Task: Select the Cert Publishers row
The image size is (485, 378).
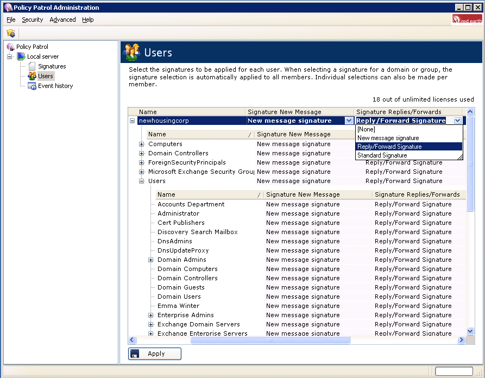Action: point(311,223)
